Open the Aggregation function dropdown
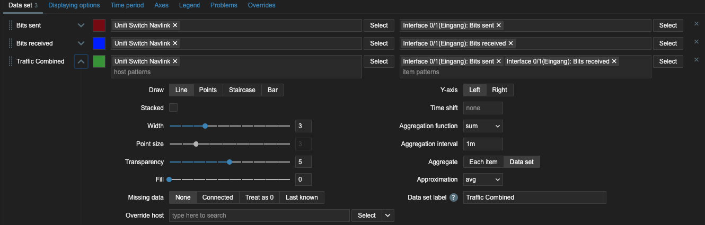The height and width of the screenshot is (225, 705). point(483,126)
